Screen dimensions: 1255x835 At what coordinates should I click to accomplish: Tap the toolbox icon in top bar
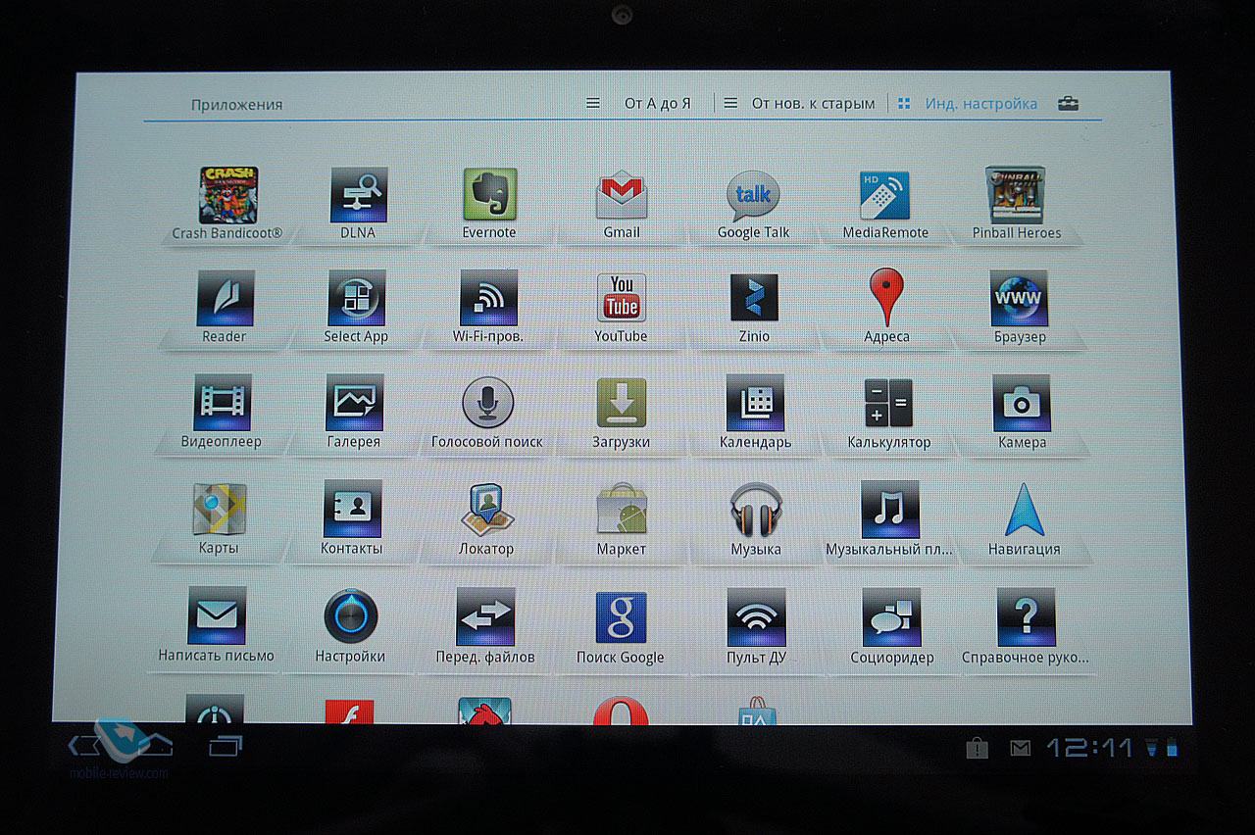click(1068, 104)
